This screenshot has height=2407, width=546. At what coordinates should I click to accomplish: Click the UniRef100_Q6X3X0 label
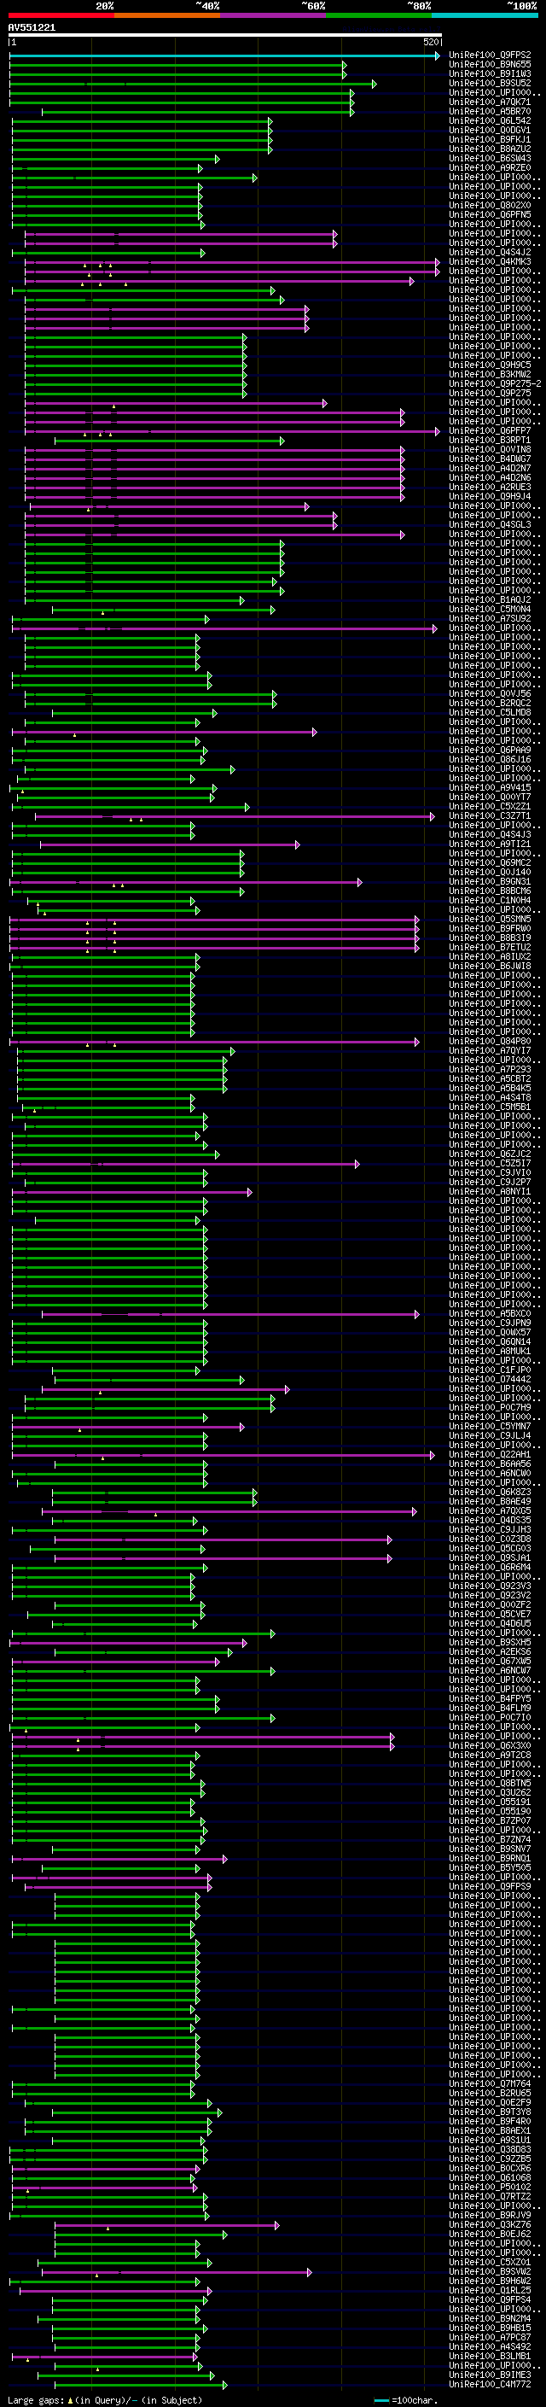(490, 1745)
